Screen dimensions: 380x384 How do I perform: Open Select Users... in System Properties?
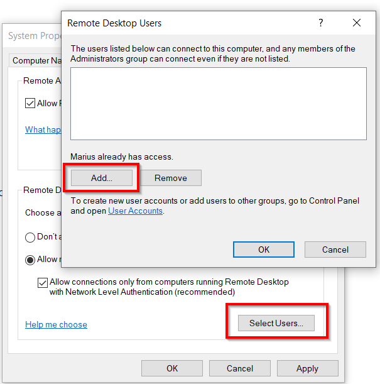pos(276,323)
